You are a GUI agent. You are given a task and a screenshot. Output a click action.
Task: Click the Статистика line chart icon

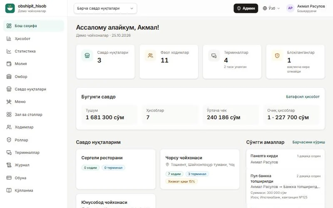tap(9, 51)
